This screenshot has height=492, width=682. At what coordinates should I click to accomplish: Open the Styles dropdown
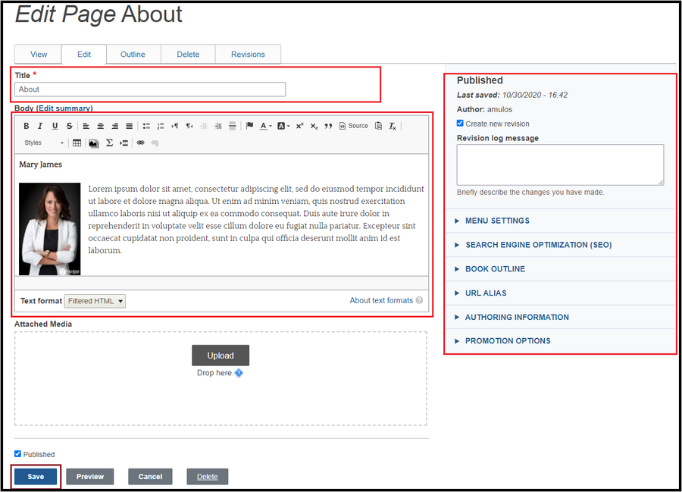pos(43,143)
